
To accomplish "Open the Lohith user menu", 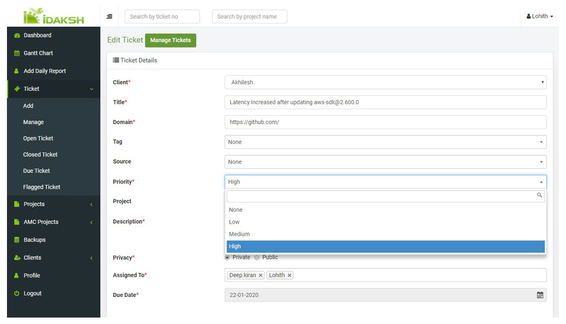I will tap(540, 16).
